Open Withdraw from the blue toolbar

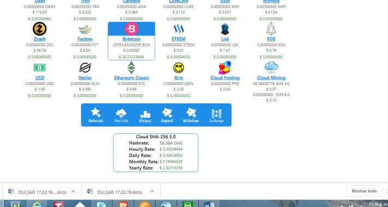[191, 115]
